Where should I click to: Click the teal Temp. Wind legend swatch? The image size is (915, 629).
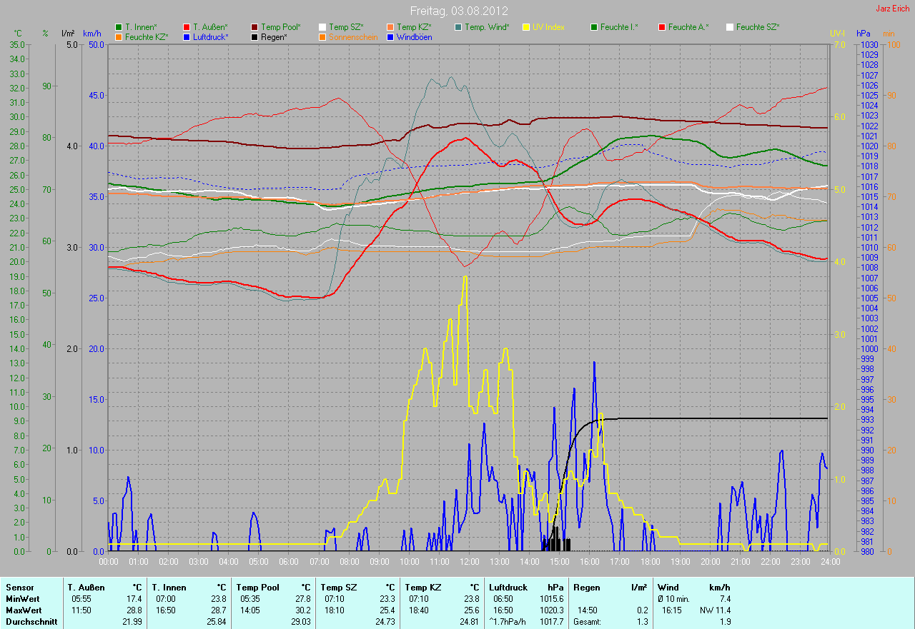(458, 27)
